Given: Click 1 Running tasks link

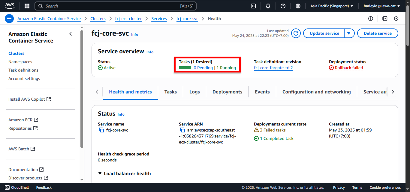Looking at the screenshot, I should [226, 68].
